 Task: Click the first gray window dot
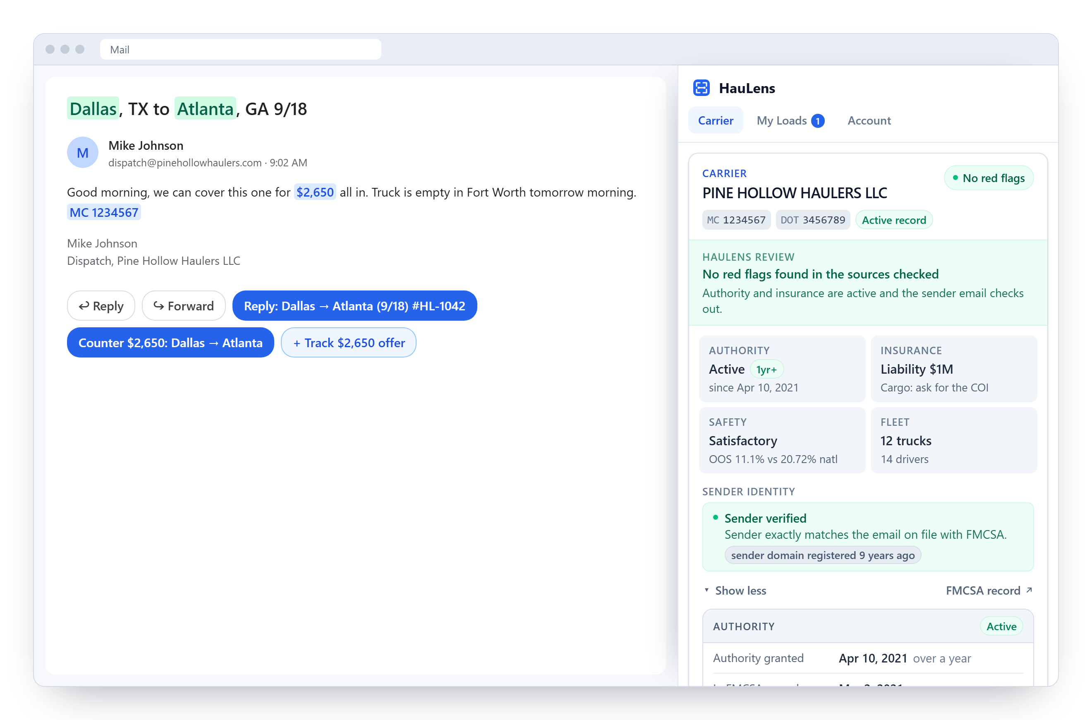tap(50, 49)
